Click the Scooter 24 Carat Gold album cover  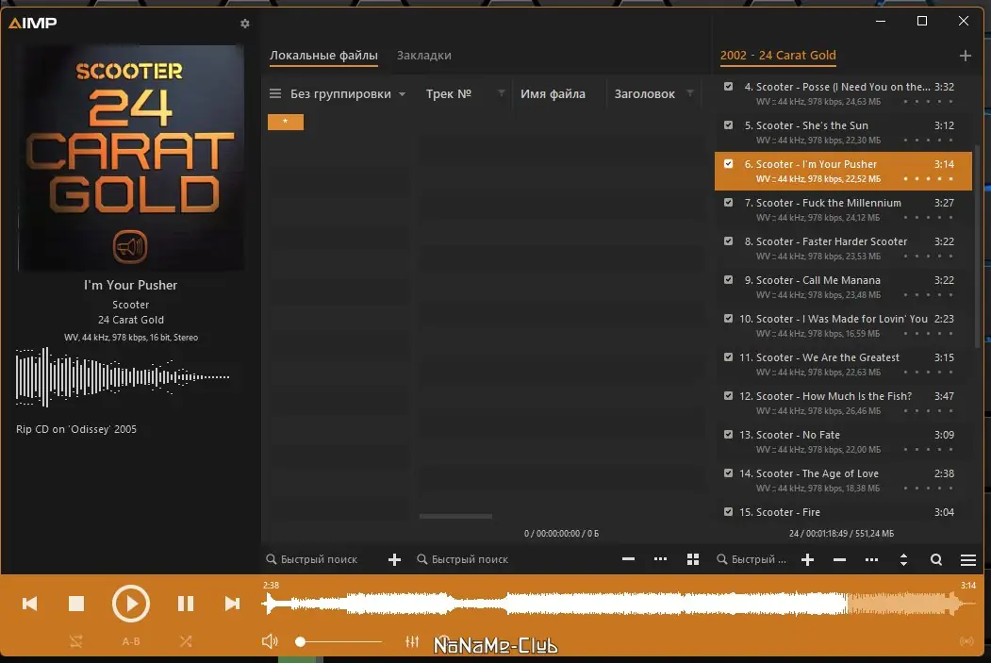pos(131,158)
